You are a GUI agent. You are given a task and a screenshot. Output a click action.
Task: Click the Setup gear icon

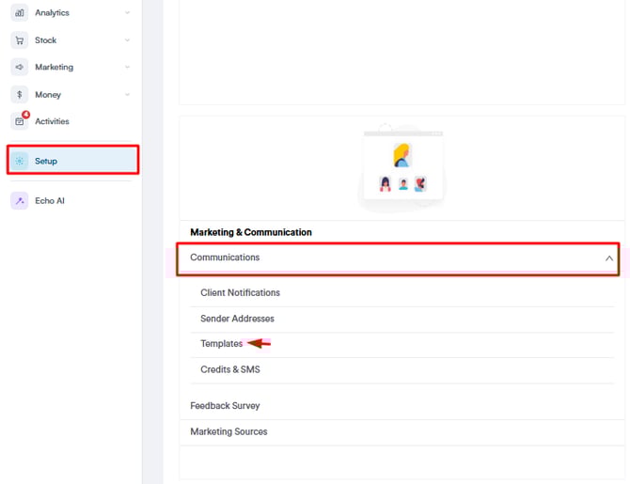click(x=20, y=161)
